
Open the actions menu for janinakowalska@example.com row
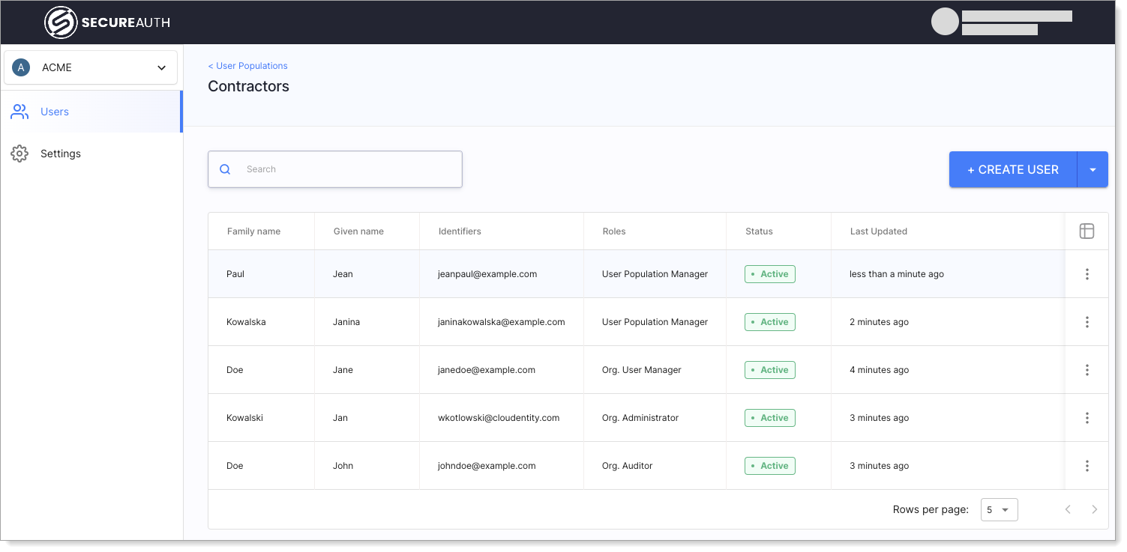1087,322
